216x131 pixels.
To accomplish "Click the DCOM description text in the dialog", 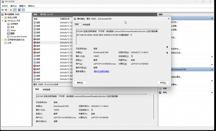I will pyautogui.click(x=117, y=33).
